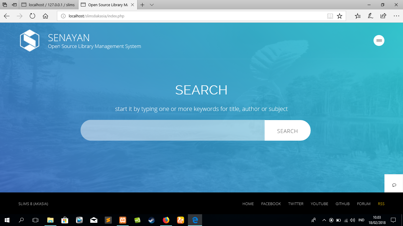Open the RSS footer link
The width and height of the screenshot is (403, 226).
(381, 204)
